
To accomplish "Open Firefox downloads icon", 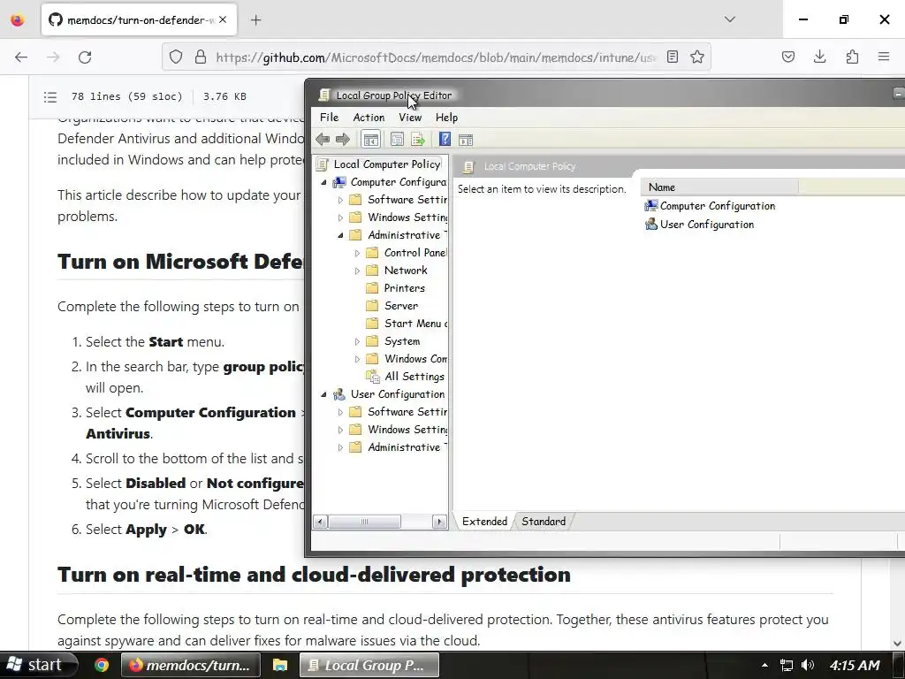I will coord(819,57).
